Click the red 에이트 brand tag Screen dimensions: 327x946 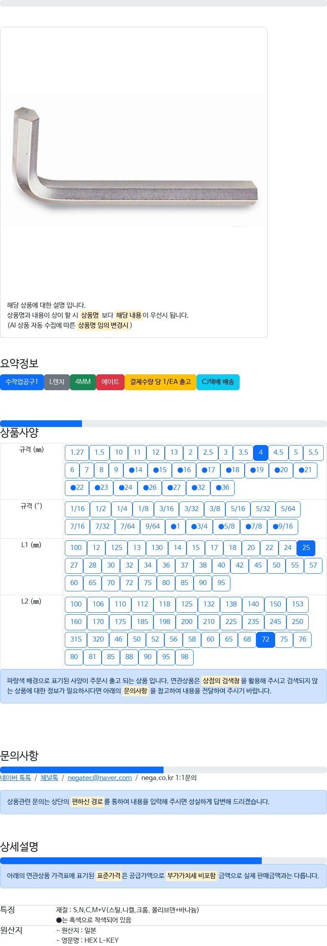click(110, 382)
